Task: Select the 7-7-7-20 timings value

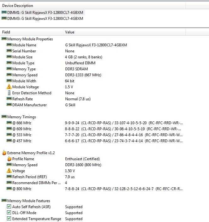Action: tap(124, 135)
